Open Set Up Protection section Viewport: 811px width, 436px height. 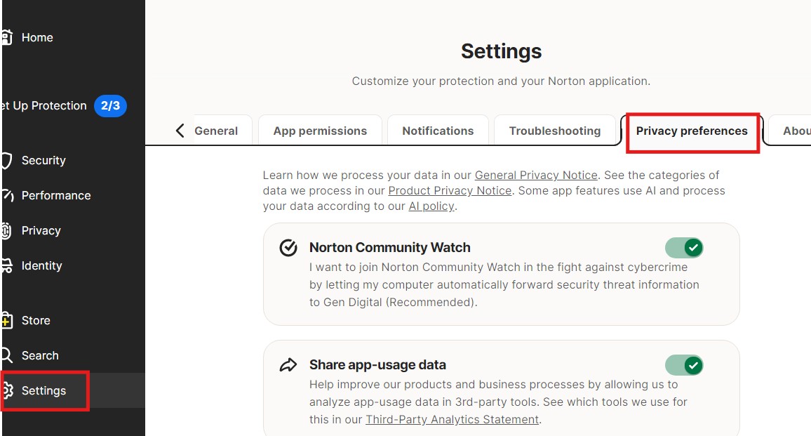click(x=44, y=105)
